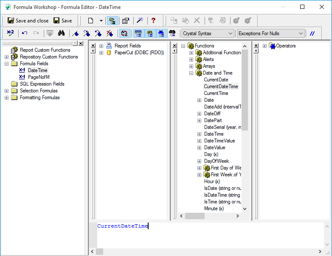Click the grayed-out Delete X icon
Viewport: 332px width, 256px height.
pos(197,20)
